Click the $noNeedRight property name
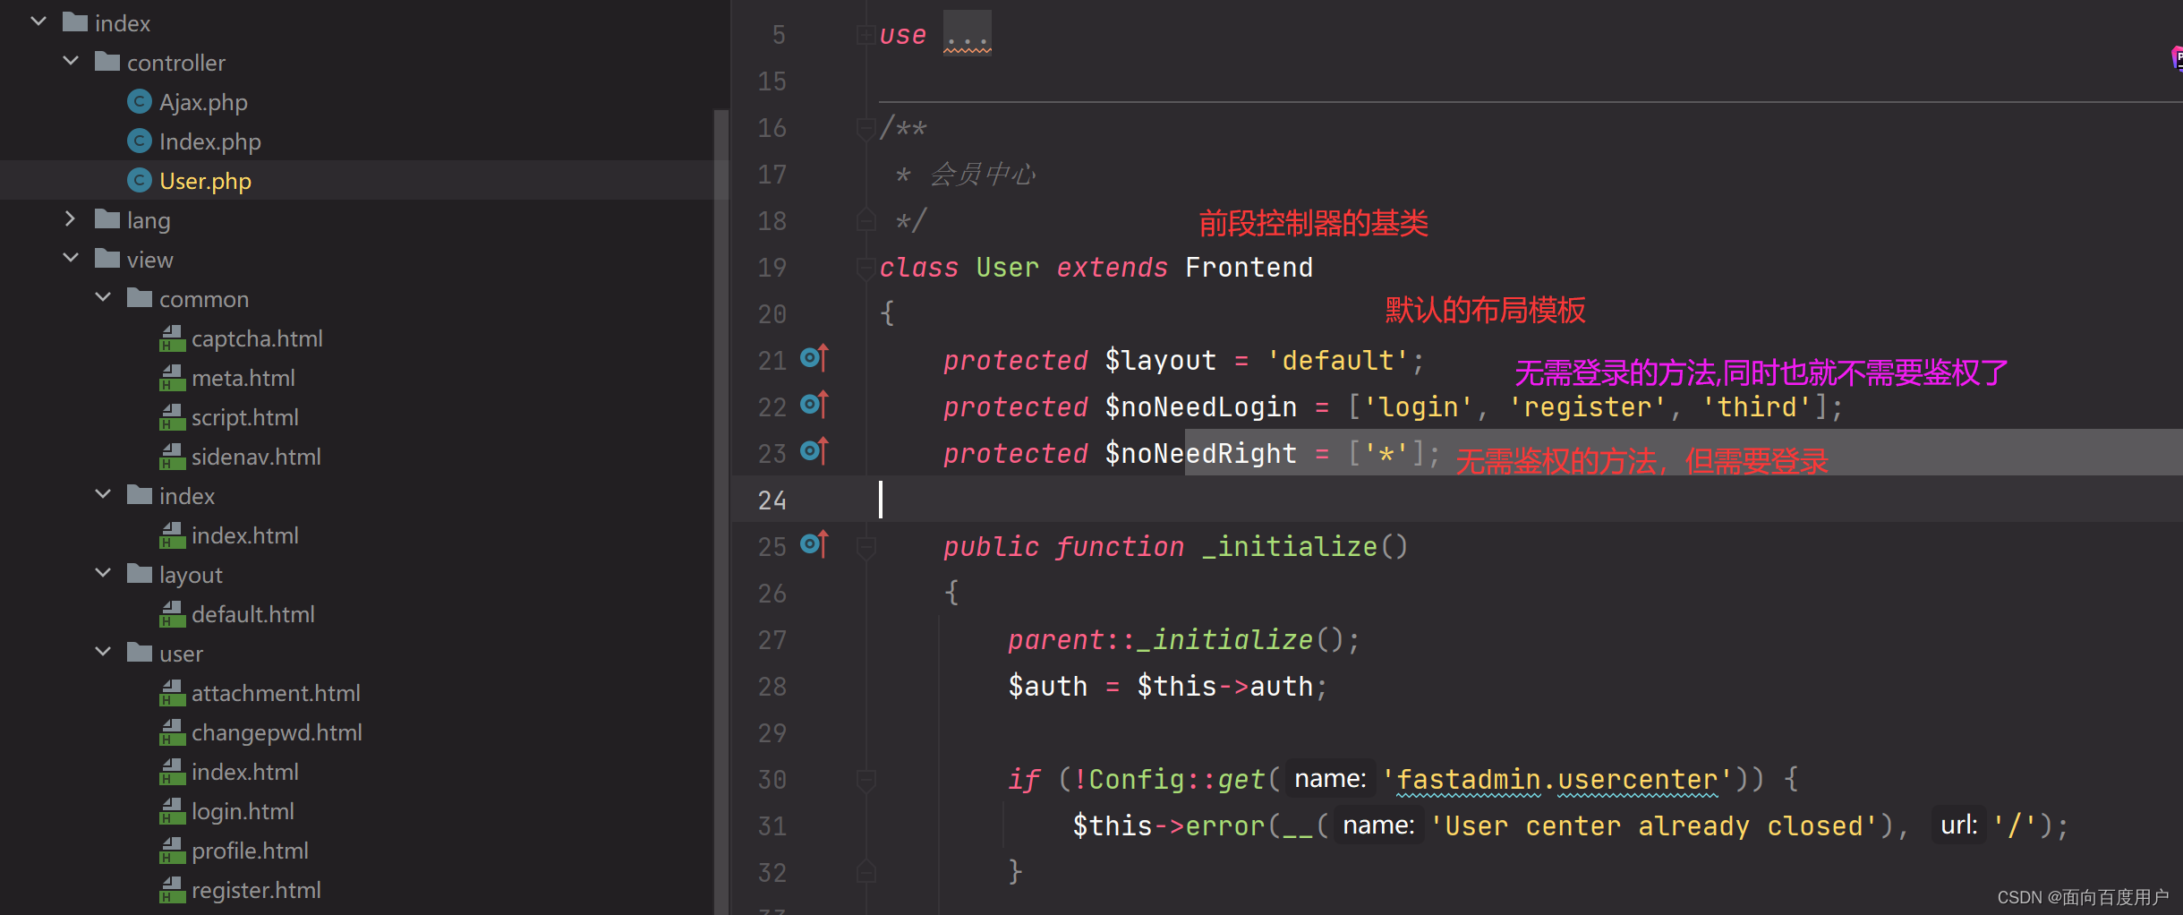 tap(1200, 454)
